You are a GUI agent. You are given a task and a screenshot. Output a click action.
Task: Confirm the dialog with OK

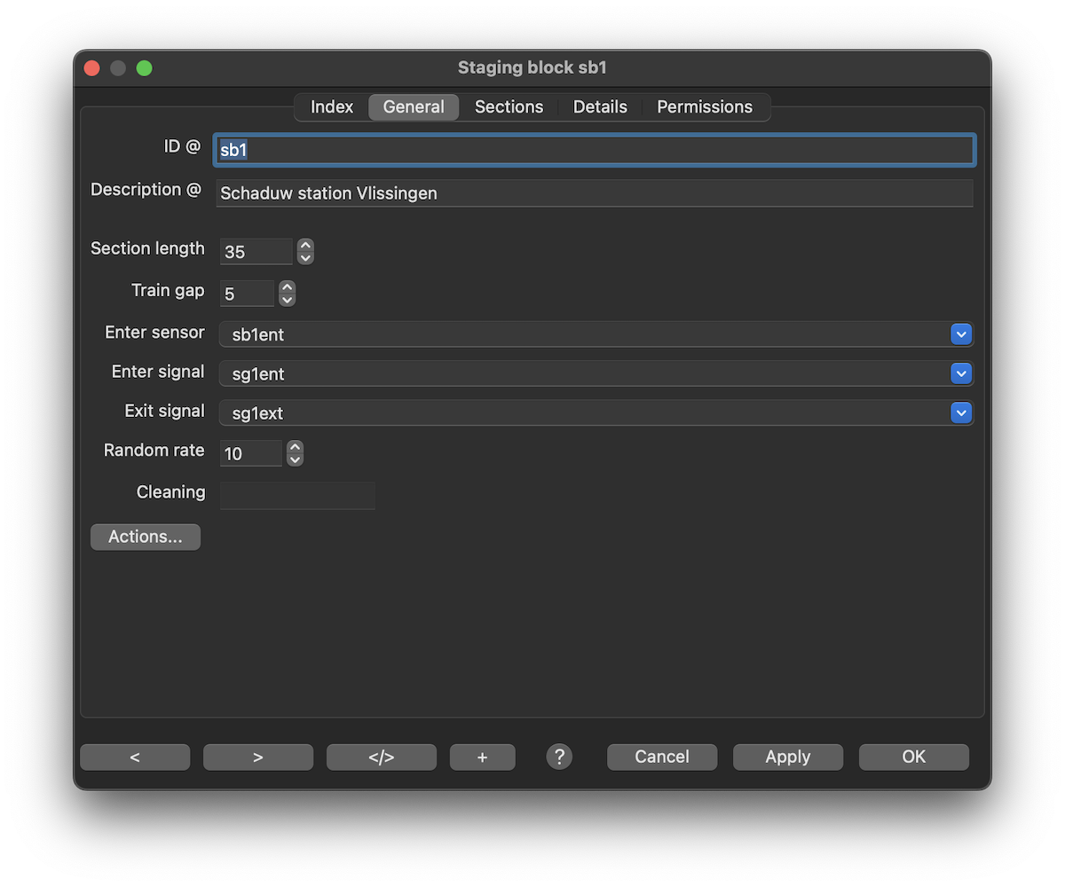pyautogui.click(x=914, y=757)
